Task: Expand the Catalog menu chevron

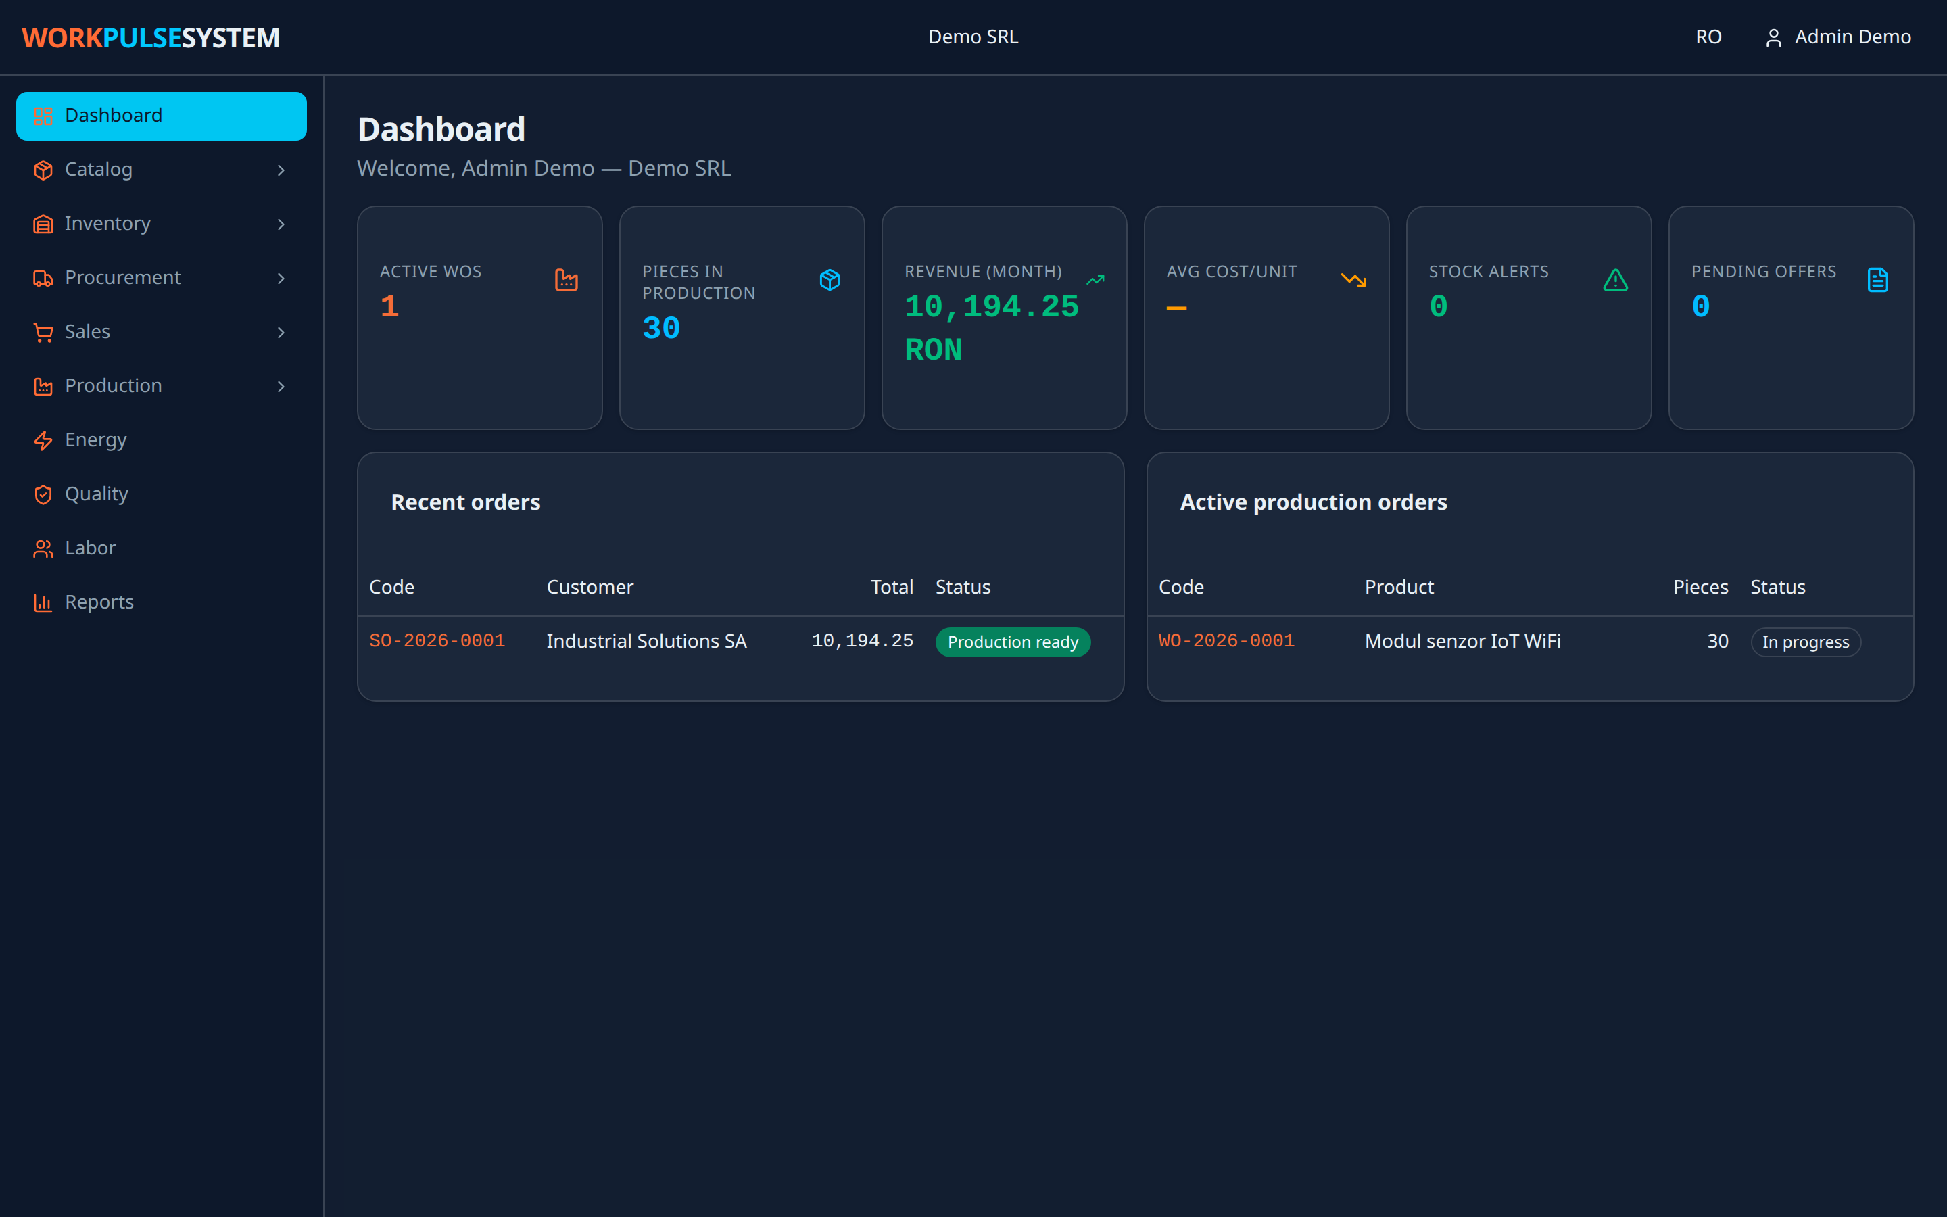Action: pos(281,170)
